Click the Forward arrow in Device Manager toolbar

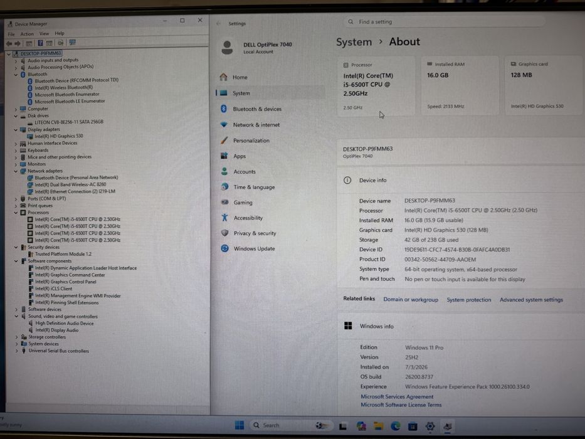pyautogui.click(x=17, y=43)
